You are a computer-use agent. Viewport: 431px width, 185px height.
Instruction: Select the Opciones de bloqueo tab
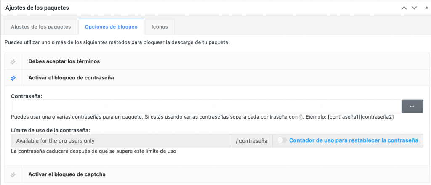coord(111,26)
